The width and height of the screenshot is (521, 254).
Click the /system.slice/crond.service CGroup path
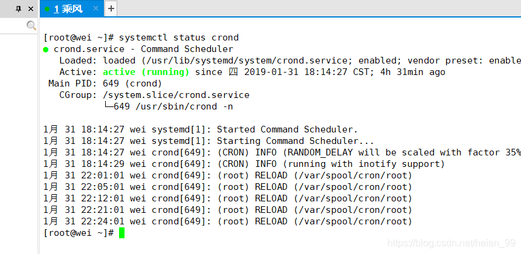[176, 95]
